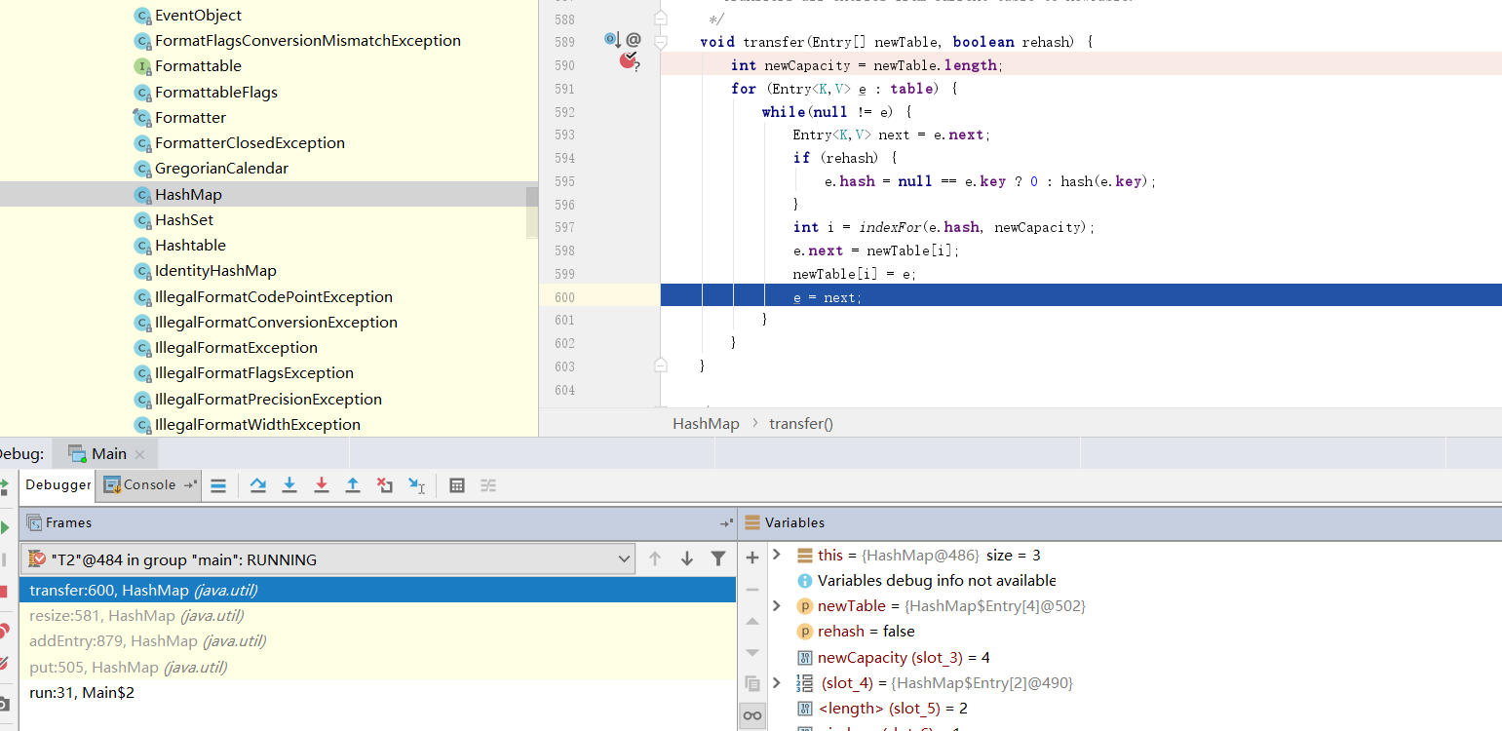1502x731 pixels.
Task: Click the transfer() breadcrumb
Action: click(x=801, y=424)
